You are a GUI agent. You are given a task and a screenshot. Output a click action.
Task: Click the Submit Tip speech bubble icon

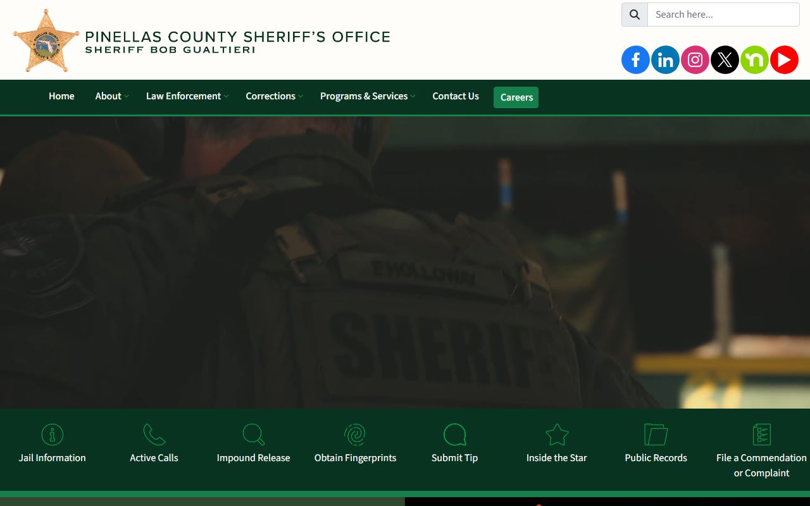[454, 435]
